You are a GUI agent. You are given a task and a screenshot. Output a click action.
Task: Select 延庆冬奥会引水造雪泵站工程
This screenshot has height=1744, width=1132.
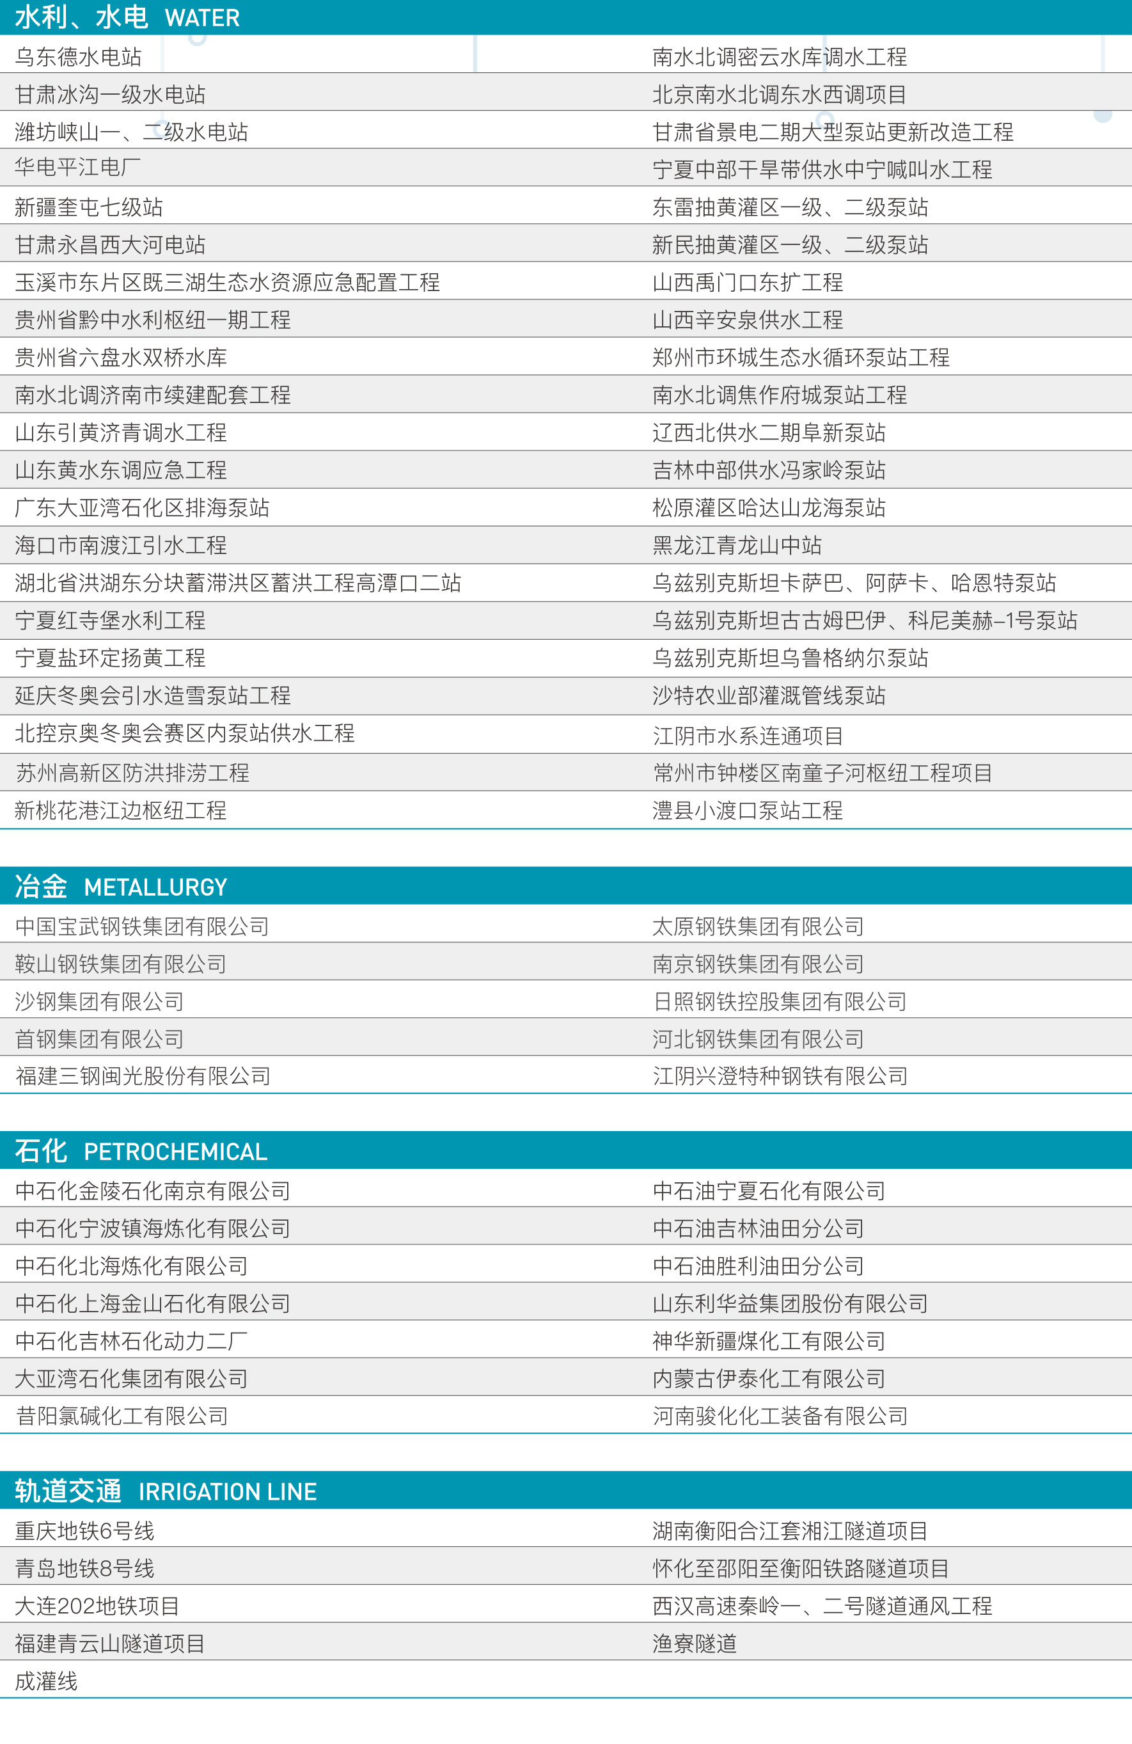click(152, 695)
